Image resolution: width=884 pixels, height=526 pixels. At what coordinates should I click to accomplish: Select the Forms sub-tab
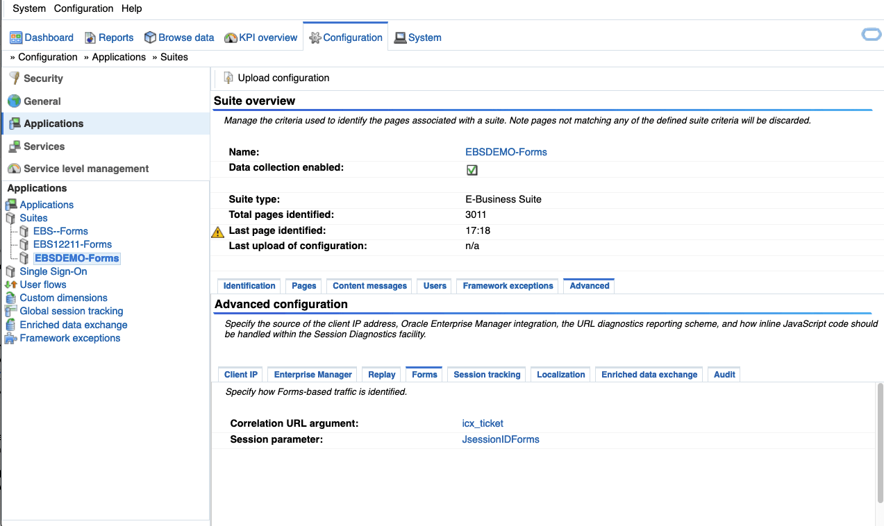(424, 375)
